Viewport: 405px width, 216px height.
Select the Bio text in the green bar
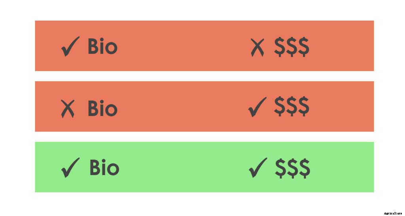tap(104, 168)
